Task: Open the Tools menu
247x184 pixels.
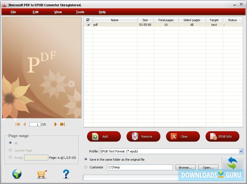Action: pyautogui.click(x=80, y=12)
